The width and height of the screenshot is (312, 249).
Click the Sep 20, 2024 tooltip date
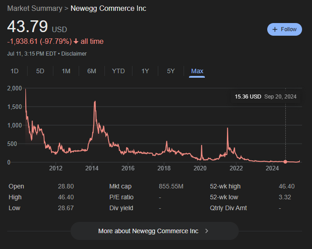pos(280,97)
